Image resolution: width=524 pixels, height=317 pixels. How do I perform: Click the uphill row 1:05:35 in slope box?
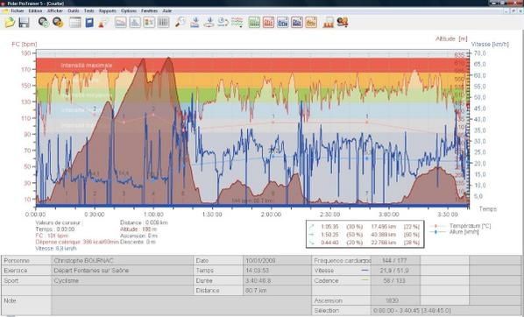(x=365, y=227)
